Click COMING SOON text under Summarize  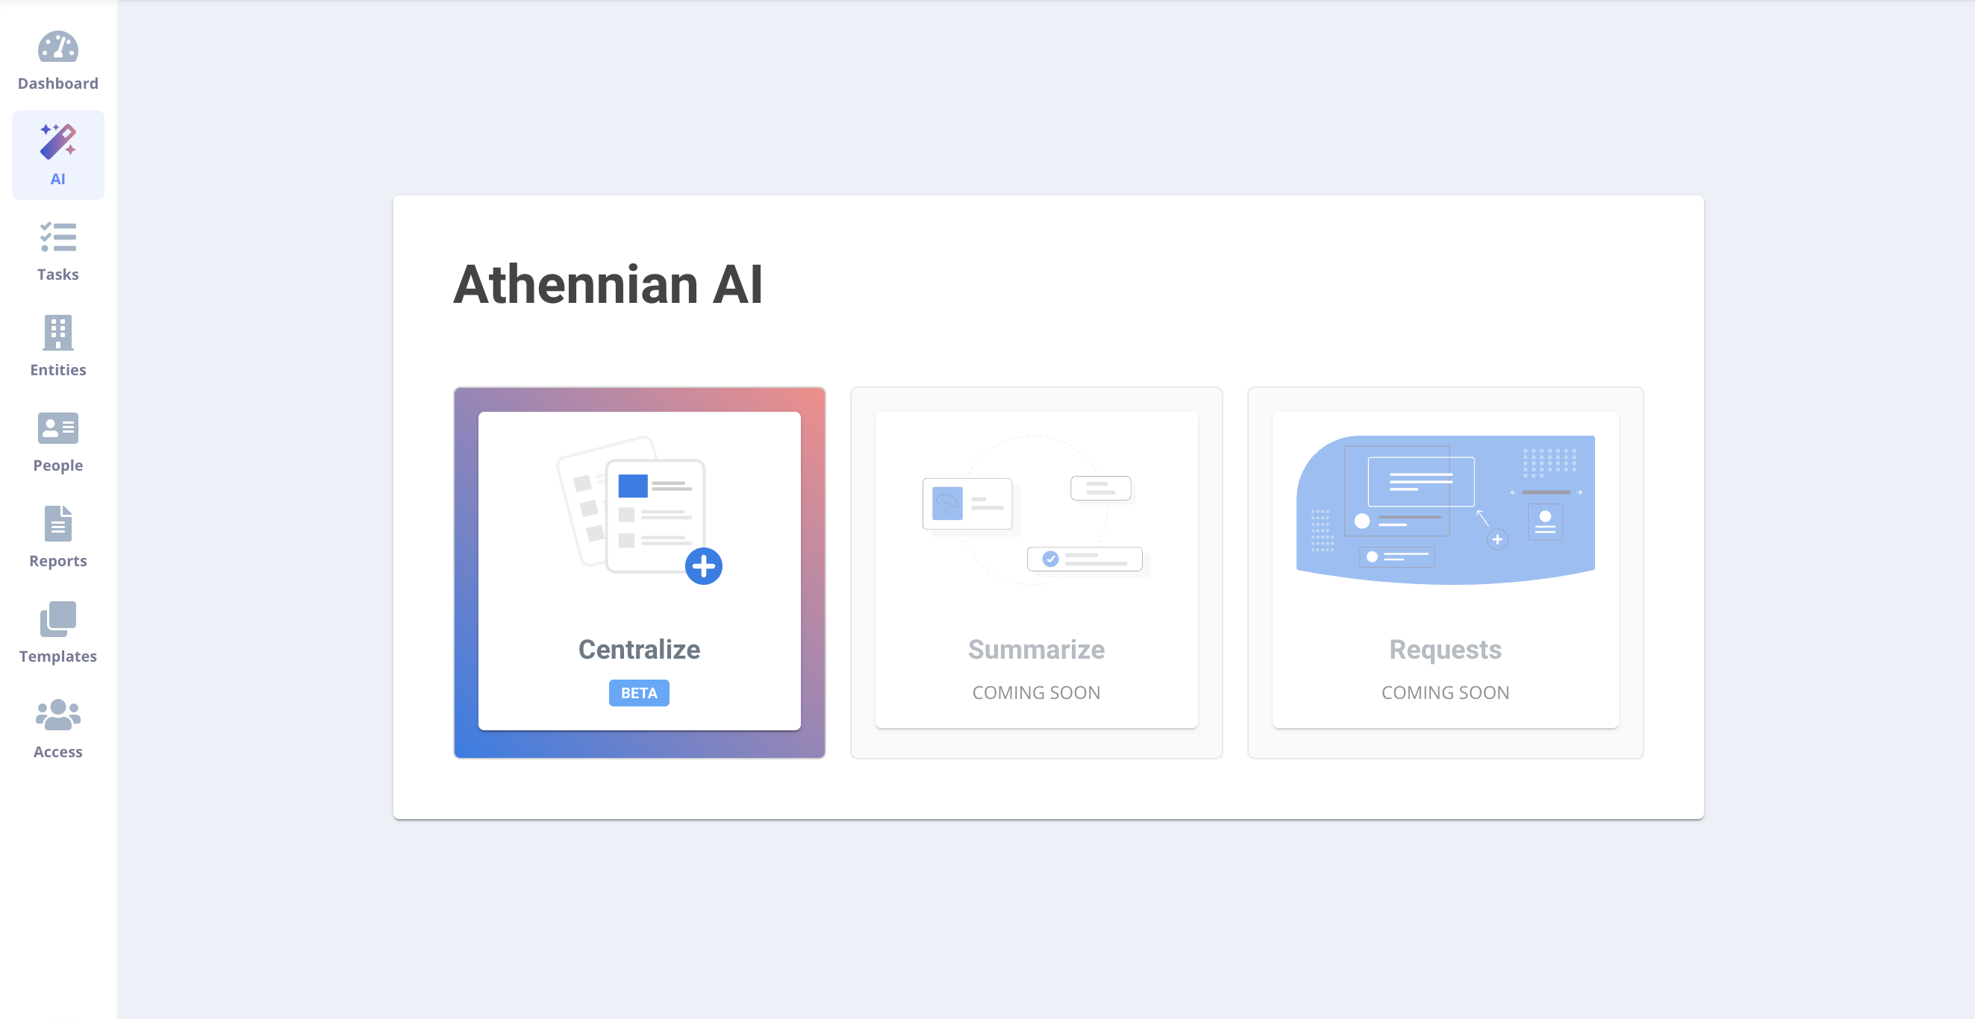coord(1037,692)
